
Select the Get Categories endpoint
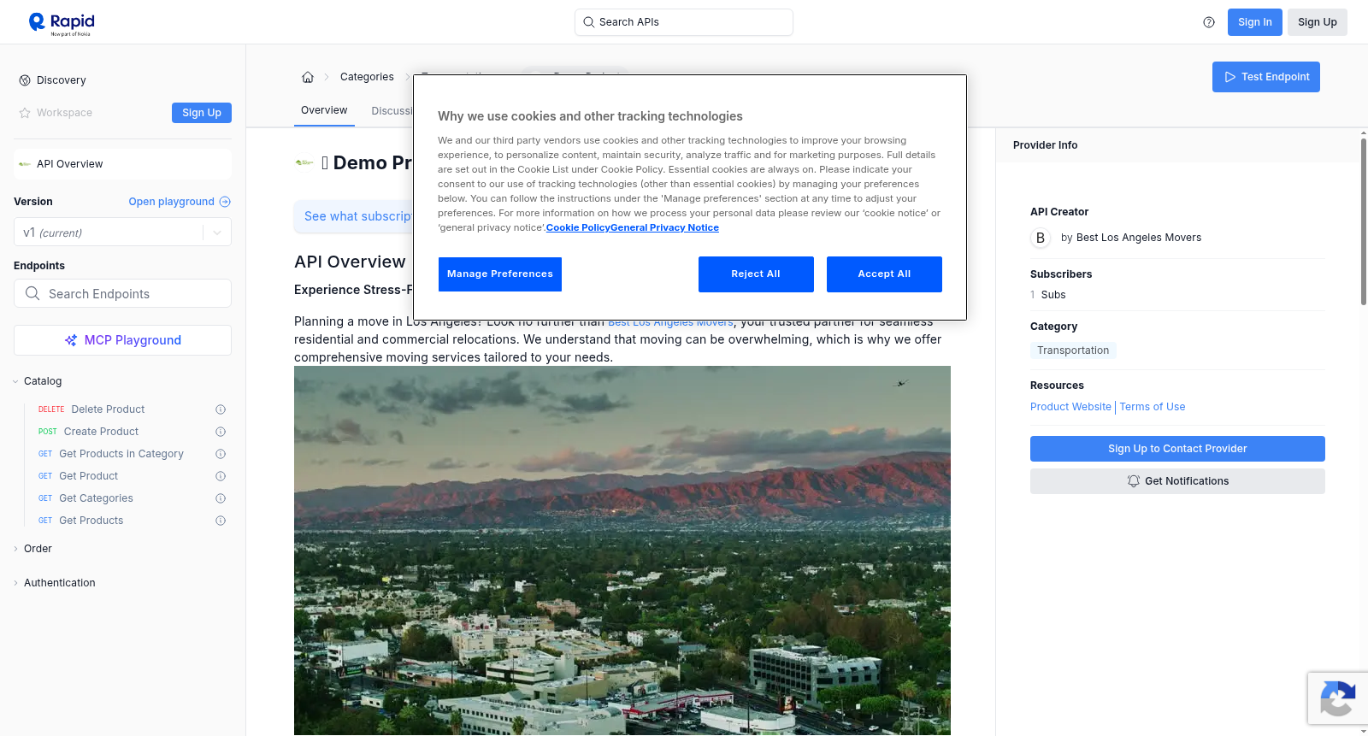coord(96,498)
